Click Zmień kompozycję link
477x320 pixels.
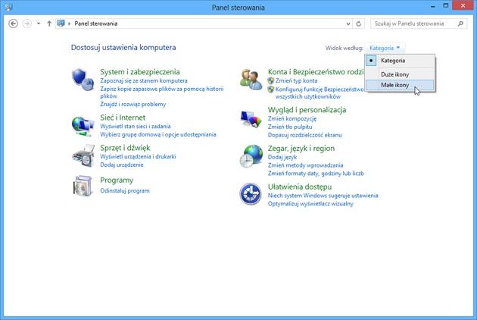pyautogui.click(x=292, y=118)
